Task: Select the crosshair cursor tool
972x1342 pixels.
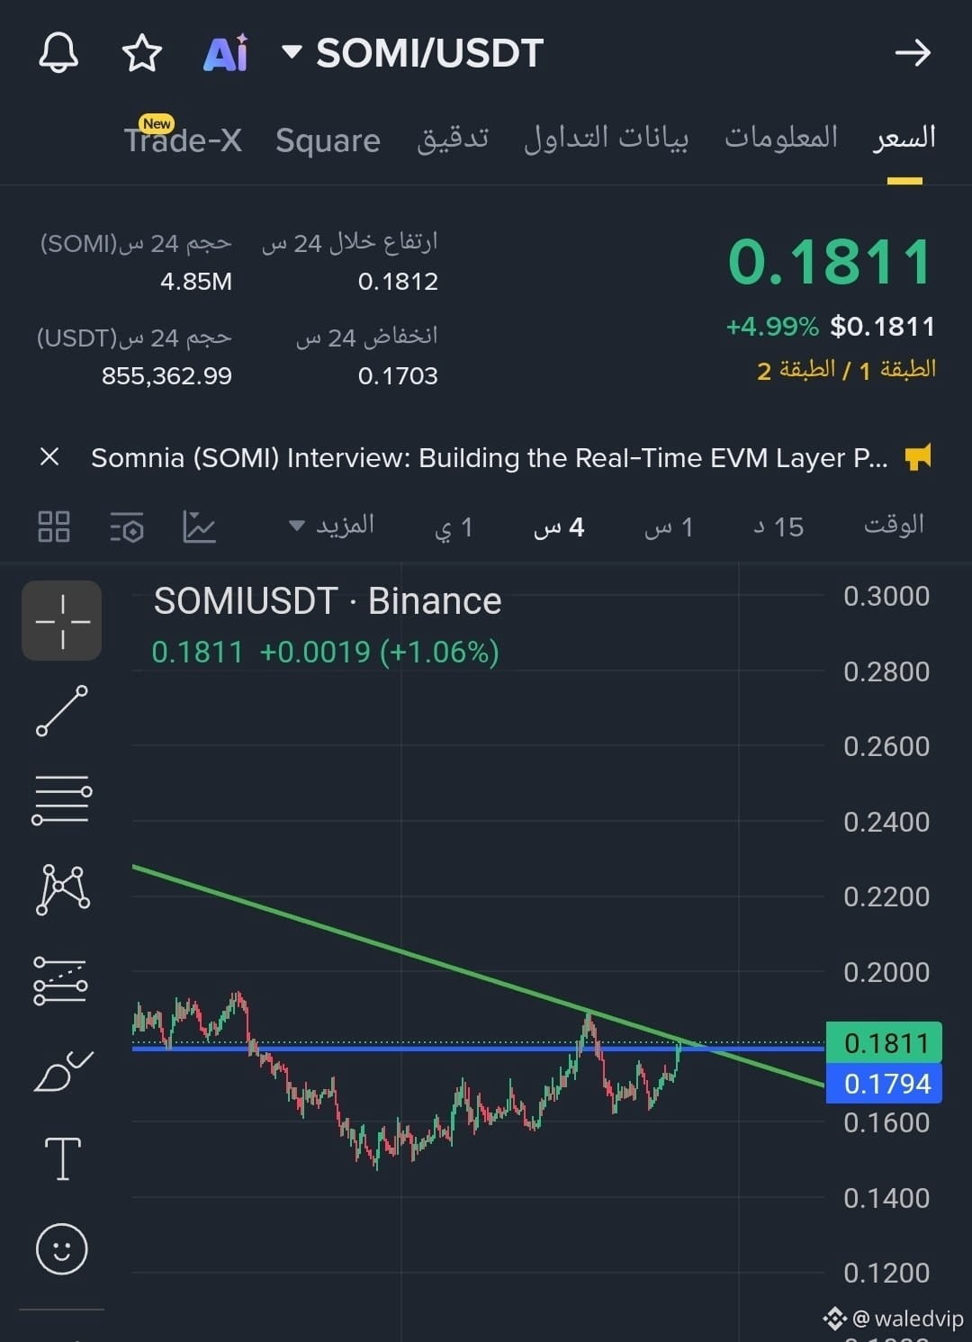Action: tap(62, 621)
